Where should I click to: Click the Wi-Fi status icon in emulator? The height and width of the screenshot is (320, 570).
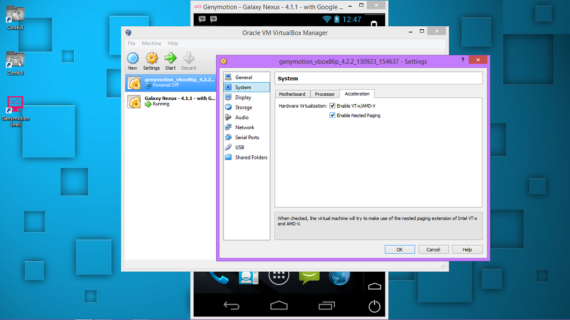click(326, 19)
